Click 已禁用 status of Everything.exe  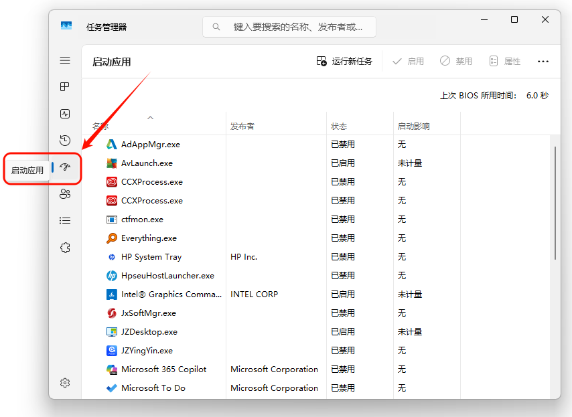point(342,238)
